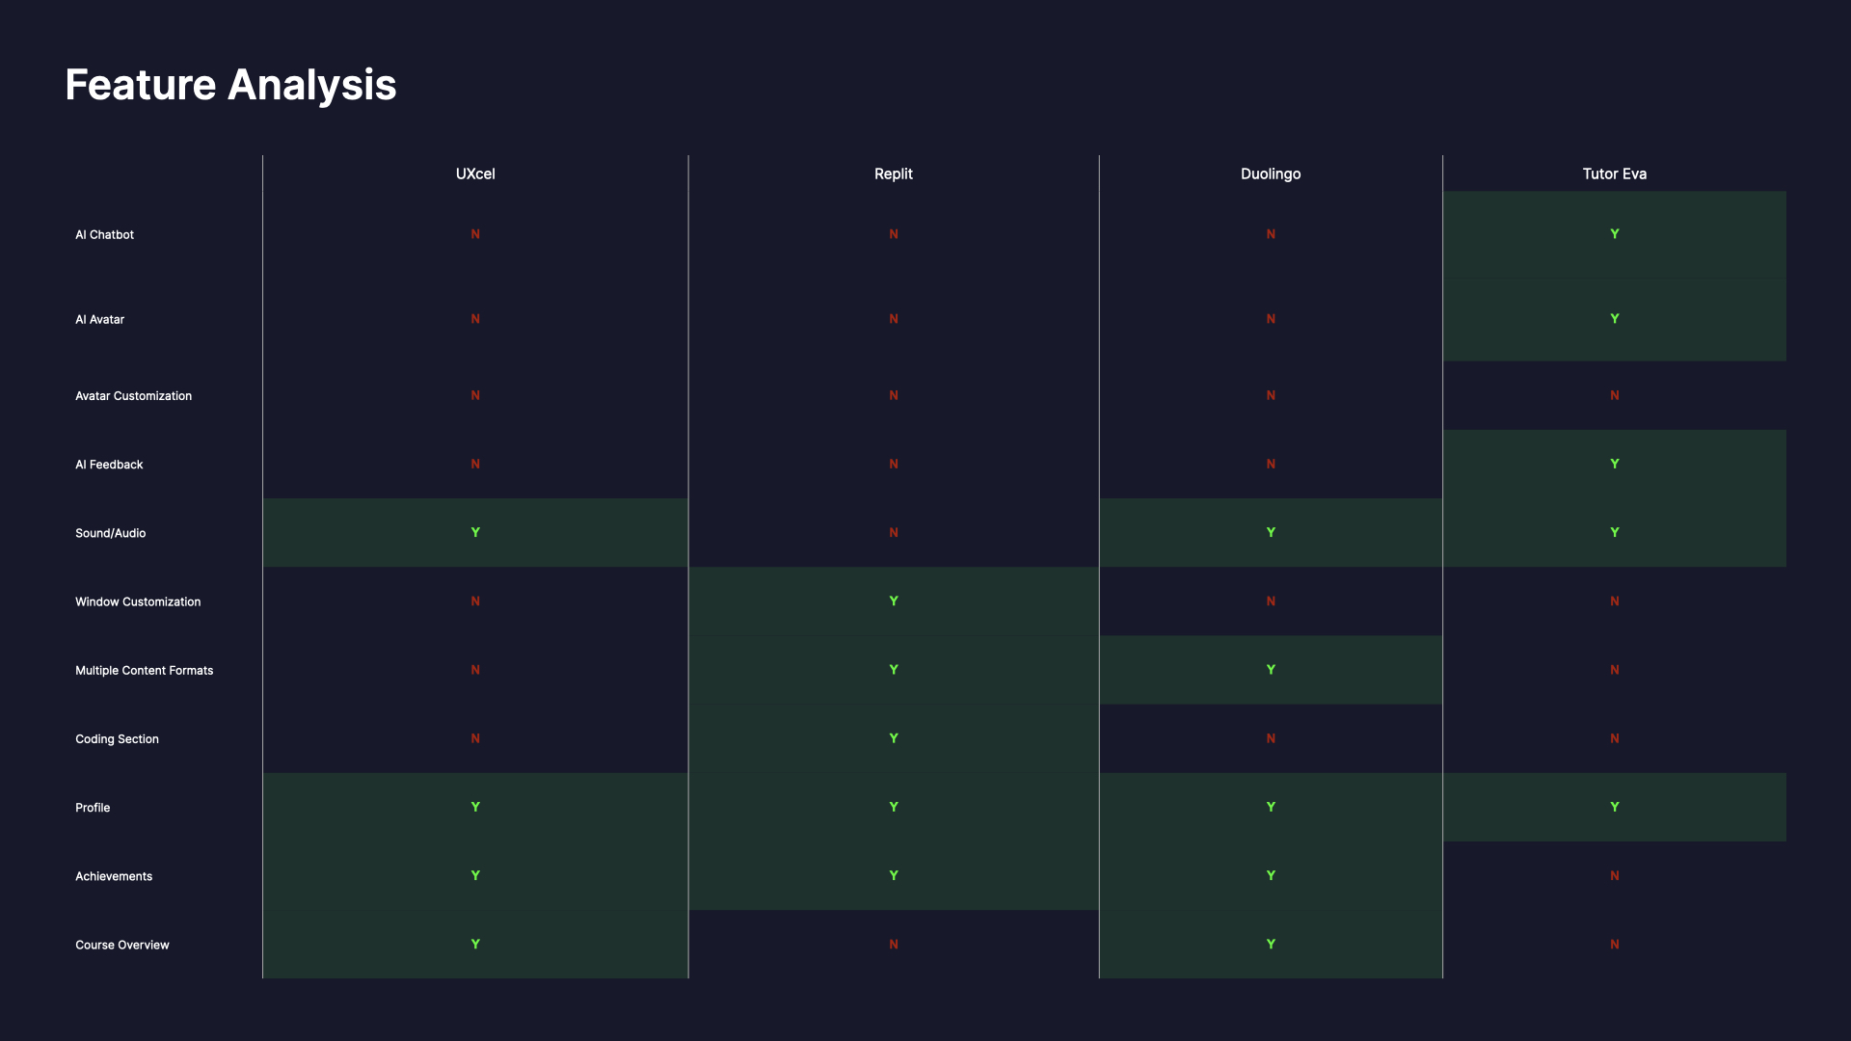Screen dimensions: 1851x1041
Task: Click the Course Overview row label
Action: (x=121, y=945)
